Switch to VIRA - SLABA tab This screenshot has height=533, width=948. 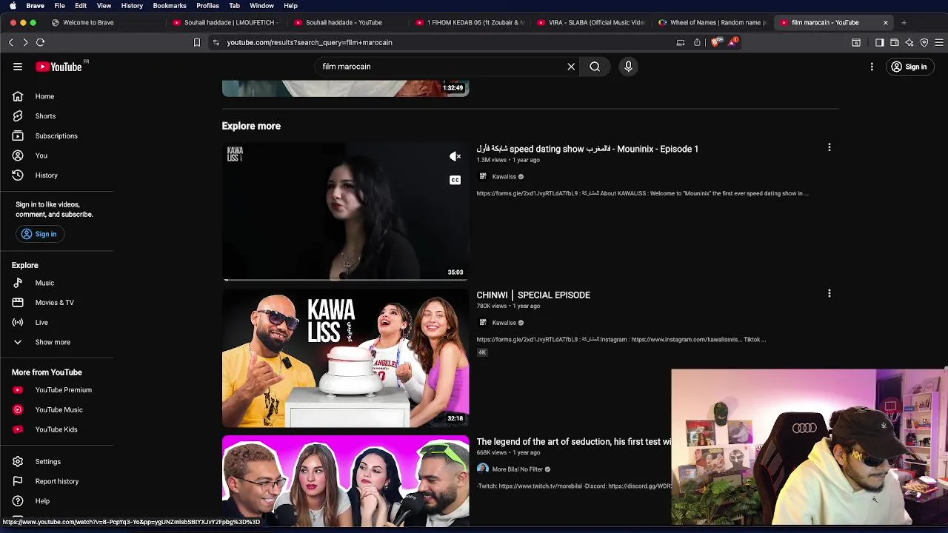tap(590, 22)
